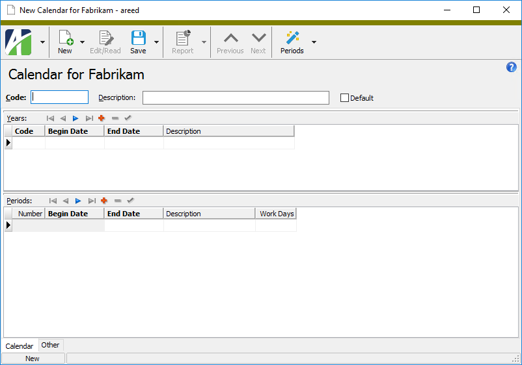Click the Years grid Code column header
This screenshot has height=365, width=522.
[28, 131]
